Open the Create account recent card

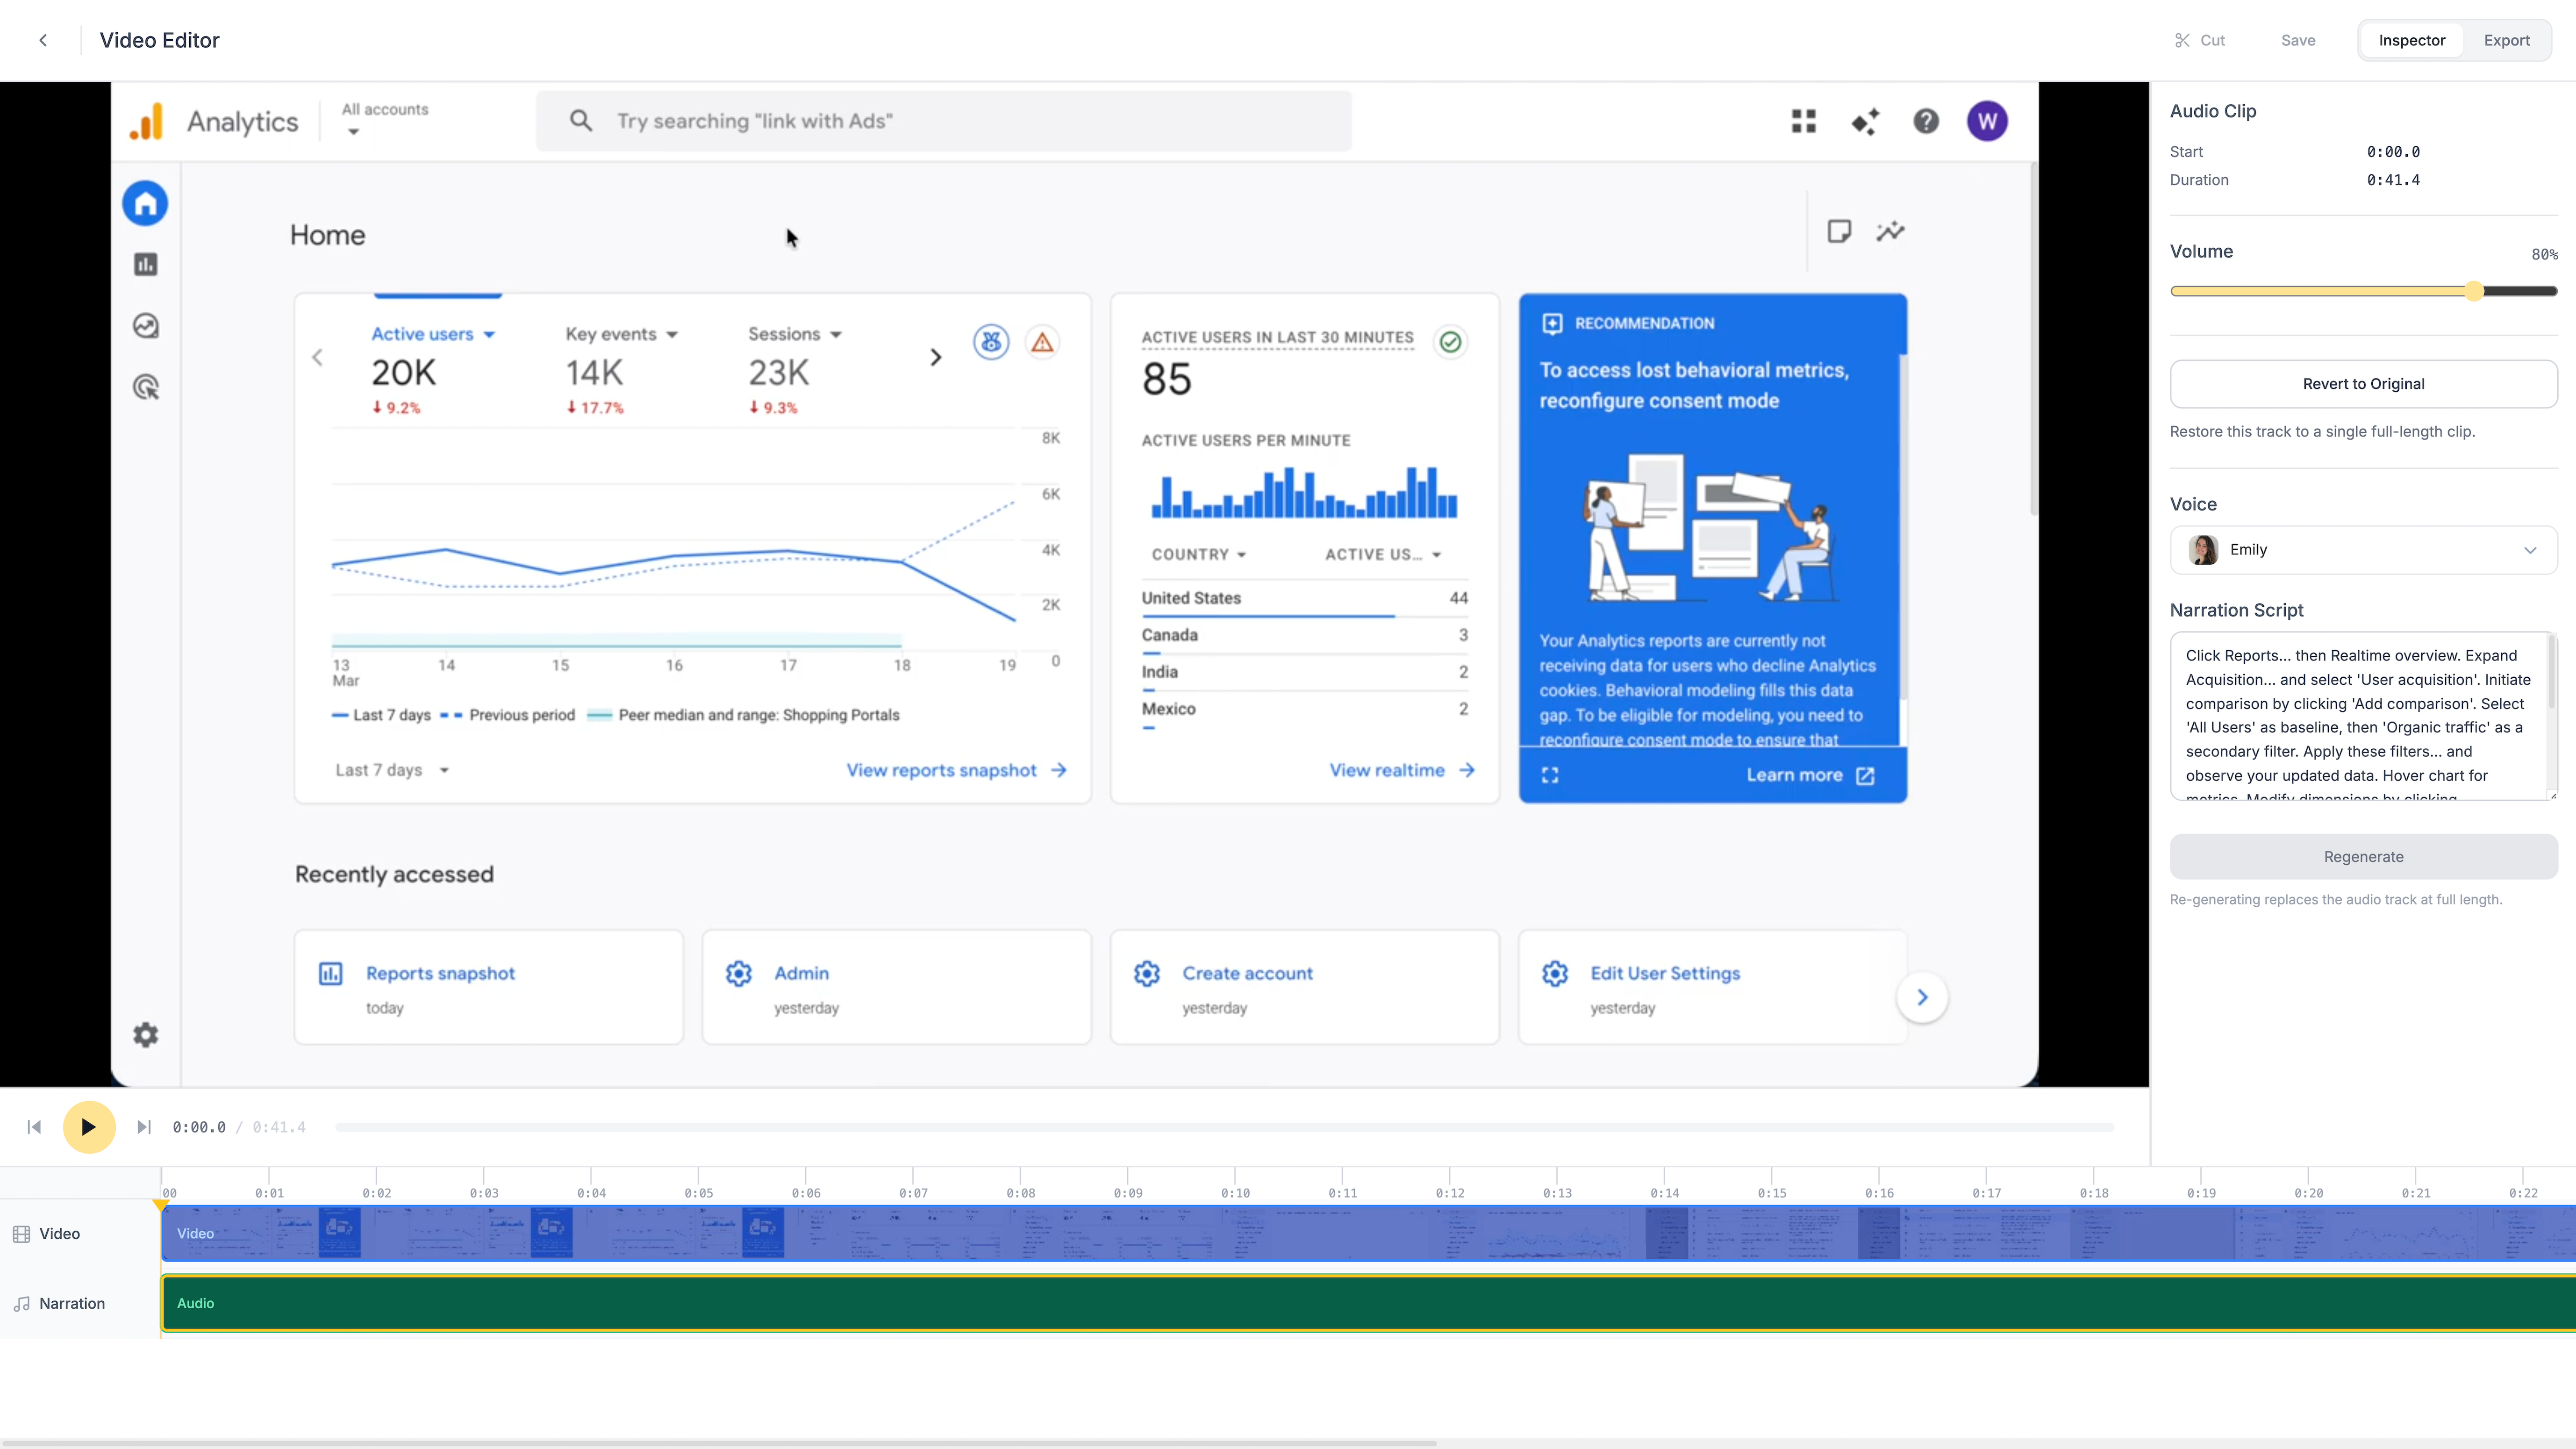[x=1304, y=987]
